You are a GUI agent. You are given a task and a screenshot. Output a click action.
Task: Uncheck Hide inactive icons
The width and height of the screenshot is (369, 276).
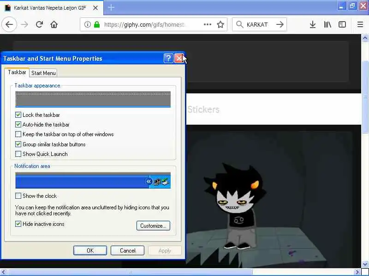pyautogui.click(x=18, y=224)
